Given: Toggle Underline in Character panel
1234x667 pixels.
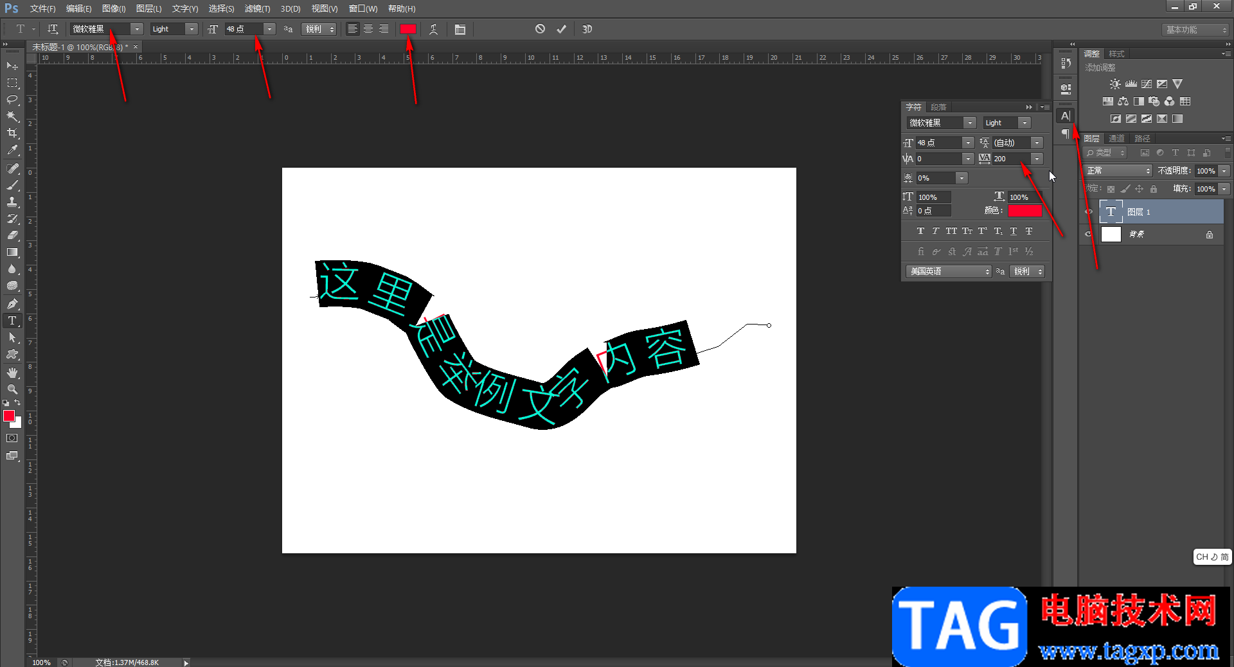Looking at the screenshot, I should pos(1014,231).
